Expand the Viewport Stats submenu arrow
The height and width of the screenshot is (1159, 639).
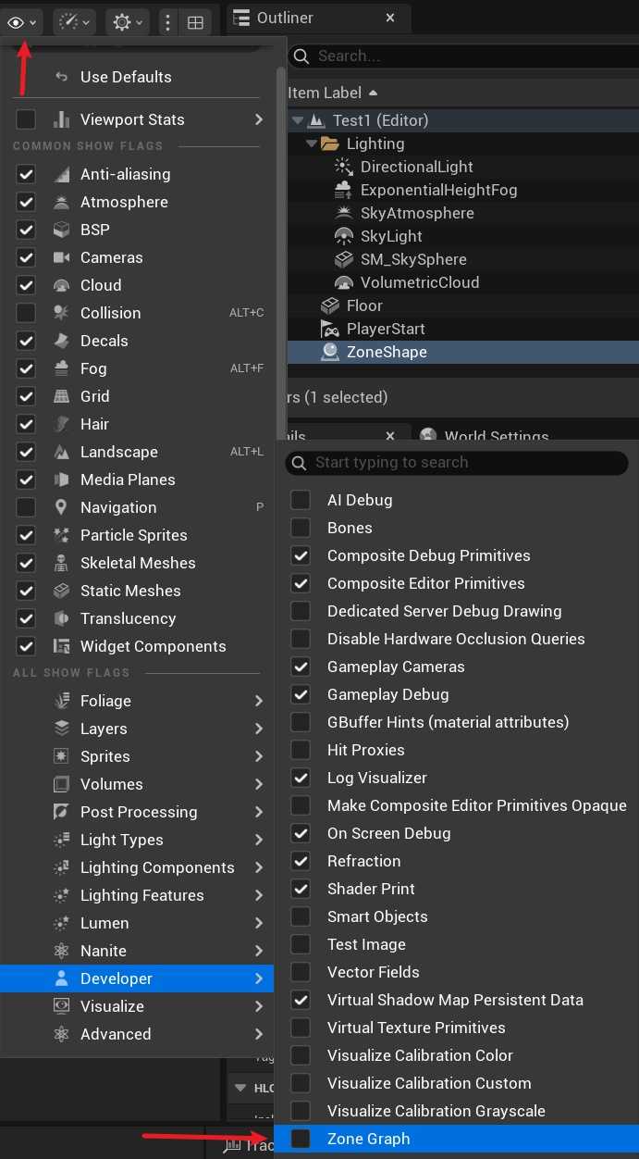259,119
